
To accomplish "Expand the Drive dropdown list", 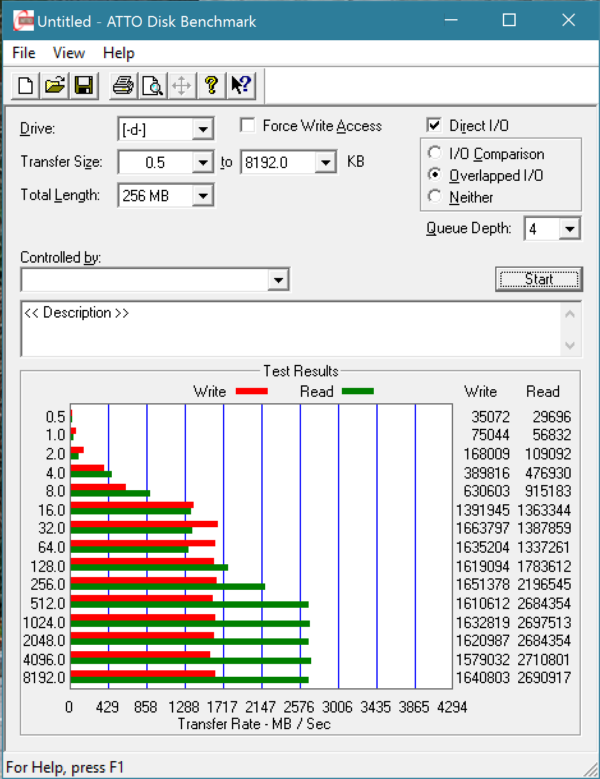I will pos(203,130).
